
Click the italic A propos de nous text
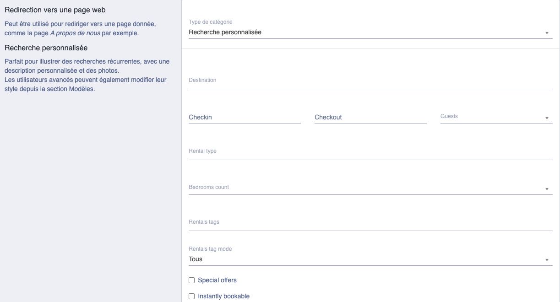pos(75,33)
